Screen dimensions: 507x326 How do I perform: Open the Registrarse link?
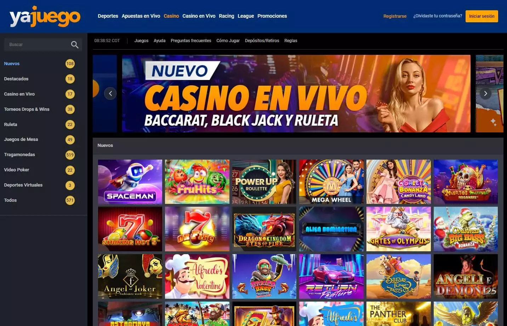(395, 16)
